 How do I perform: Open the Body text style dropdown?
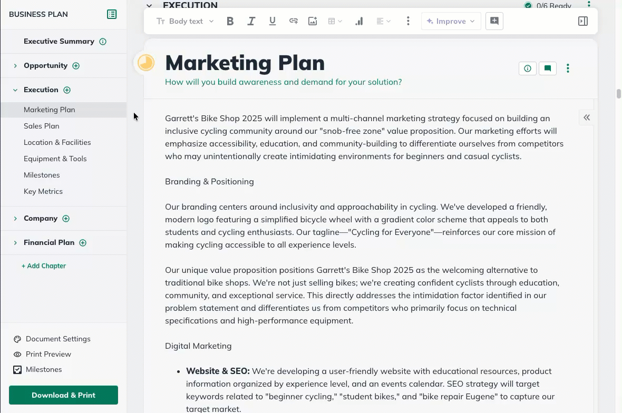click(184, 21)
